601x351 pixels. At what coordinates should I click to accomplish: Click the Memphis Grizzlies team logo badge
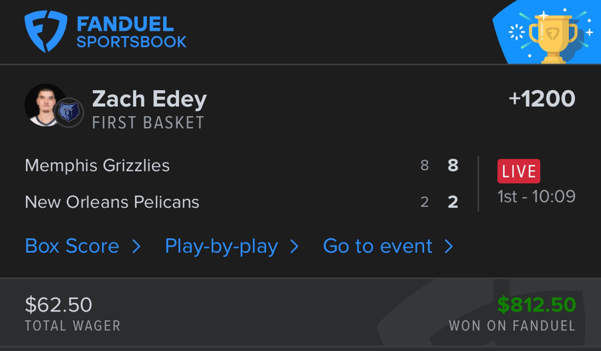pyautogui.click(x=68, y=113)
